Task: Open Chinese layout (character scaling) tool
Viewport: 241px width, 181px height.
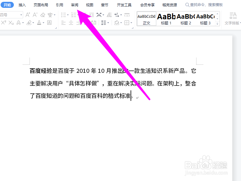Action: pos(99,15)
